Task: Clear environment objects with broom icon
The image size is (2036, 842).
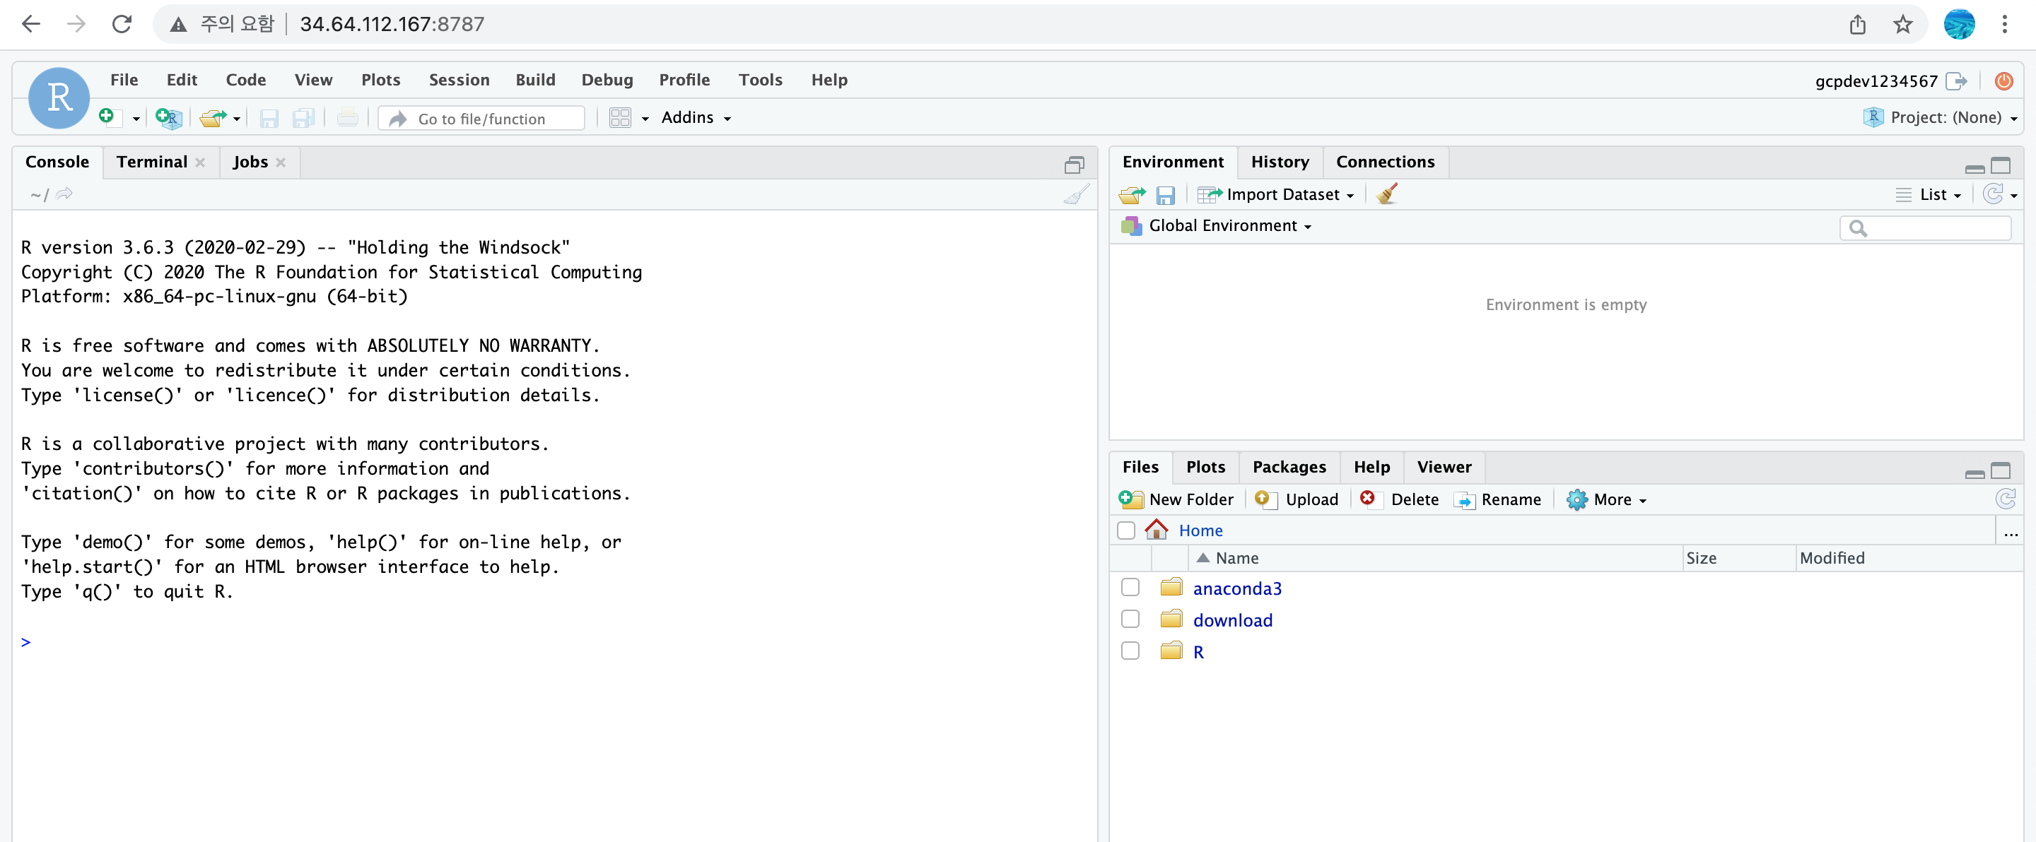Action: [1386, 194]
